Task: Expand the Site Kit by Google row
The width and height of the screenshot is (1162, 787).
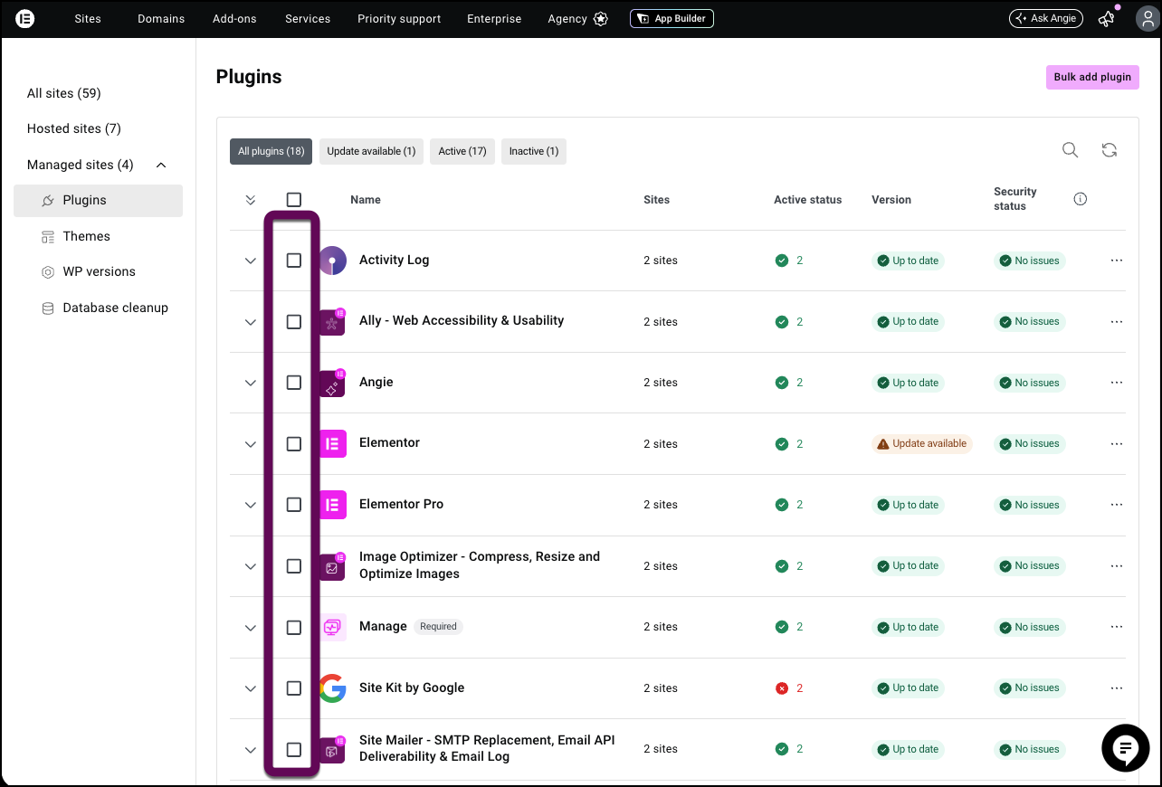Action: 251,688
